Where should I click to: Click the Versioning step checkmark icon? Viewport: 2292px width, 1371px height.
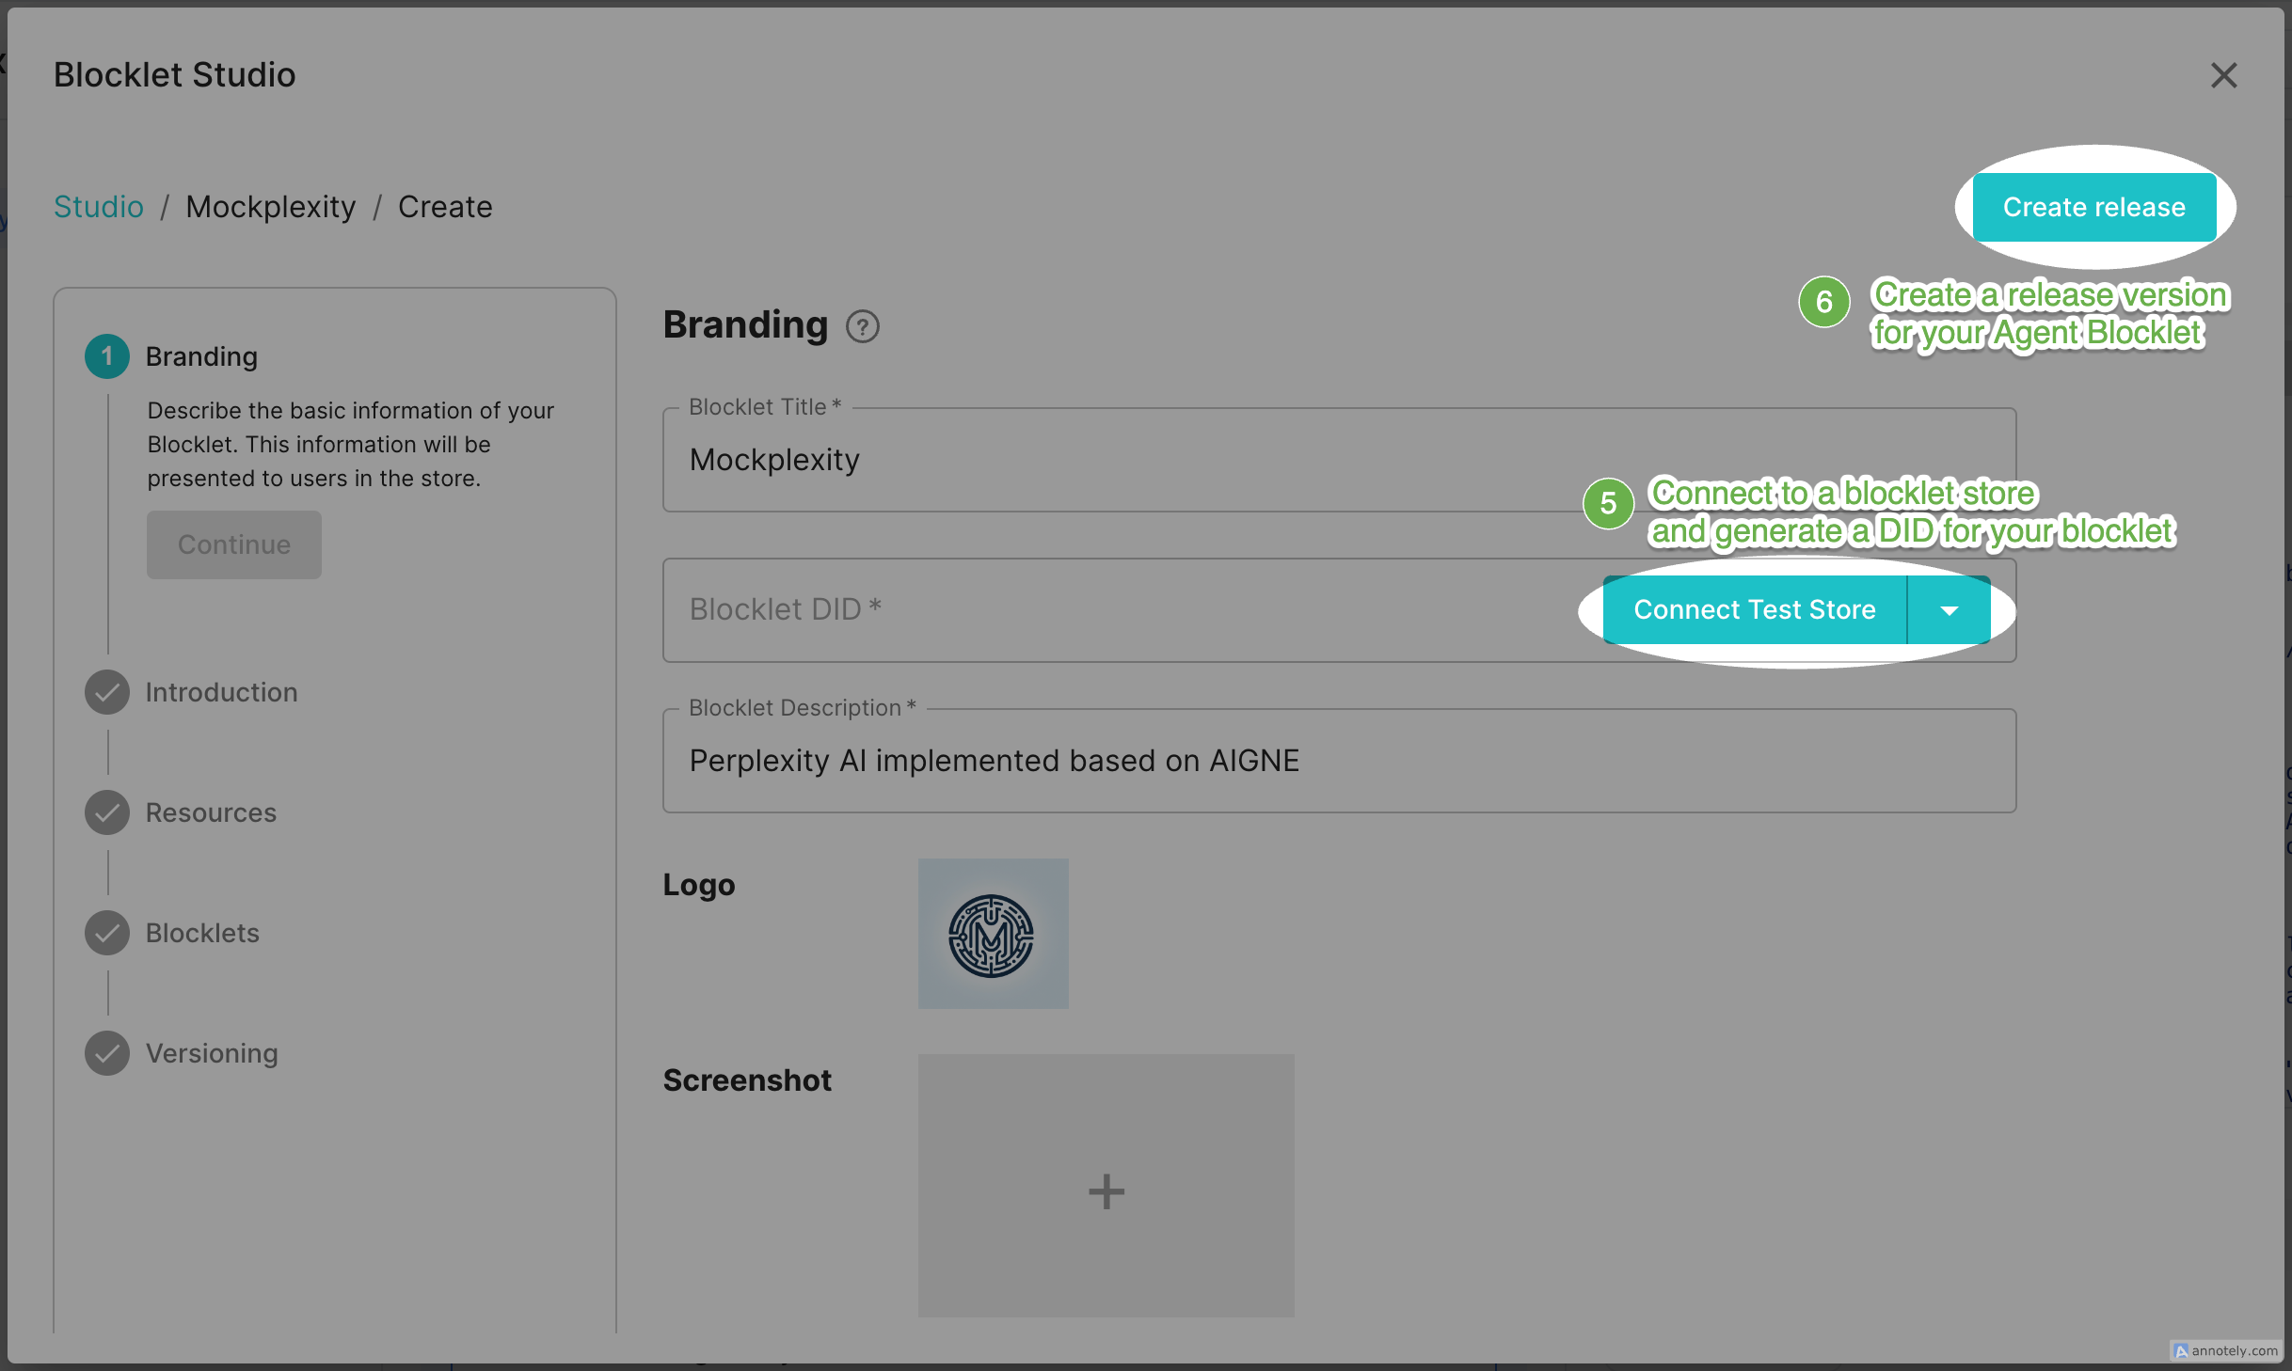tap(107, 1053)
